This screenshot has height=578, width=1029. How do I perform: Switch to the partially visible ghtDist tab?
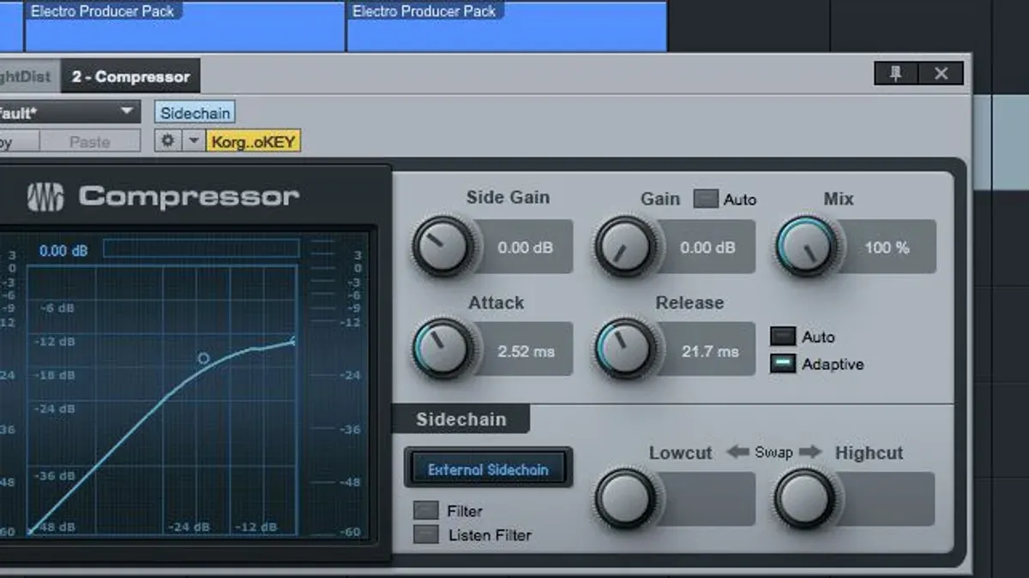point(29,76)
